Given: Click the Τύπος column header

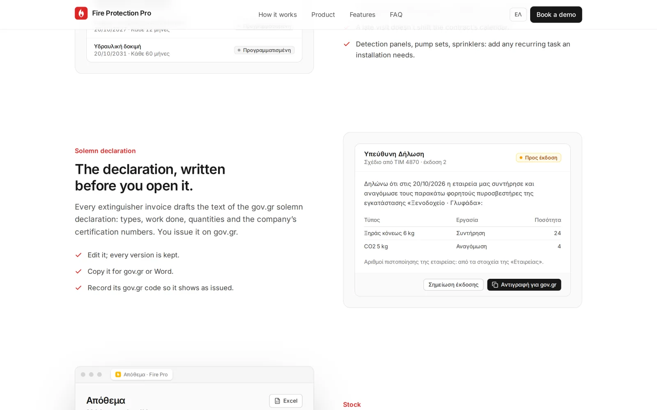Looking at the screenshot, I should click(x=372, y=220).
